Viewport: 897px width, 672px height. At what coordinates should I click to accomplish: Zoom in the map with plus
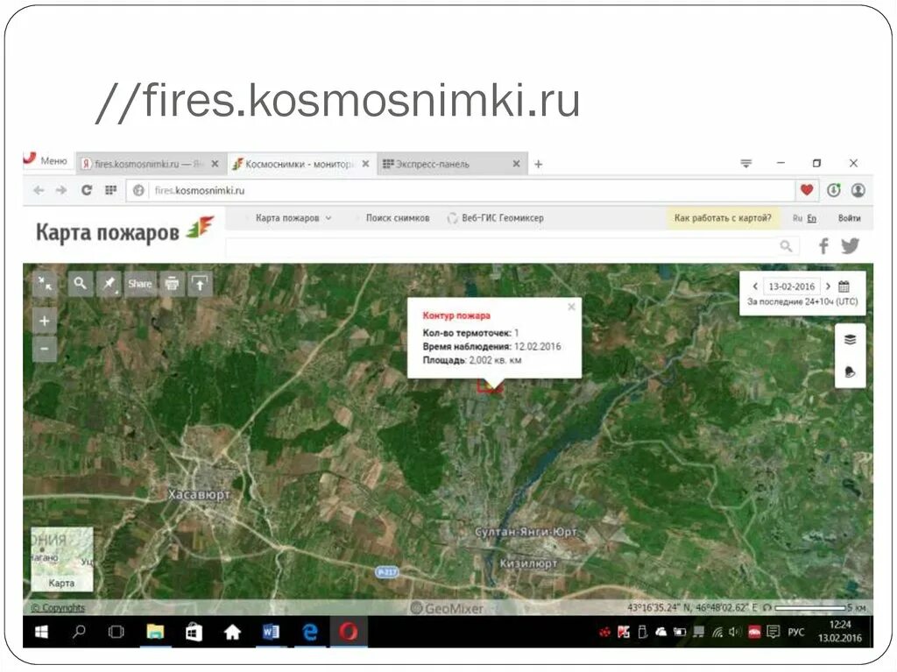pyautogui.click(x=45, y=322)
